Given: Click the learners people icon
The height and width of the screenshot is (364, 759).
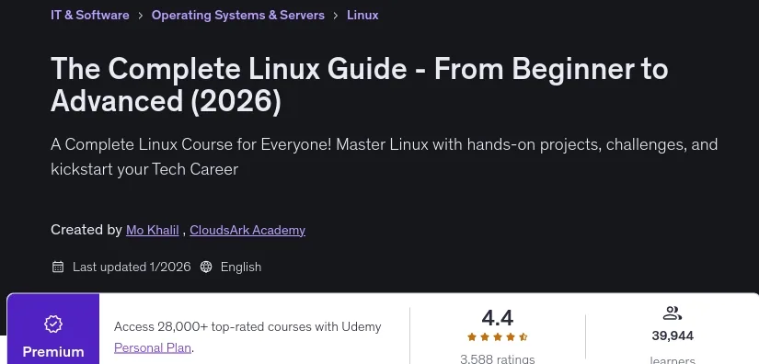Looking at the screenshot, I should [x=673, y=313].
